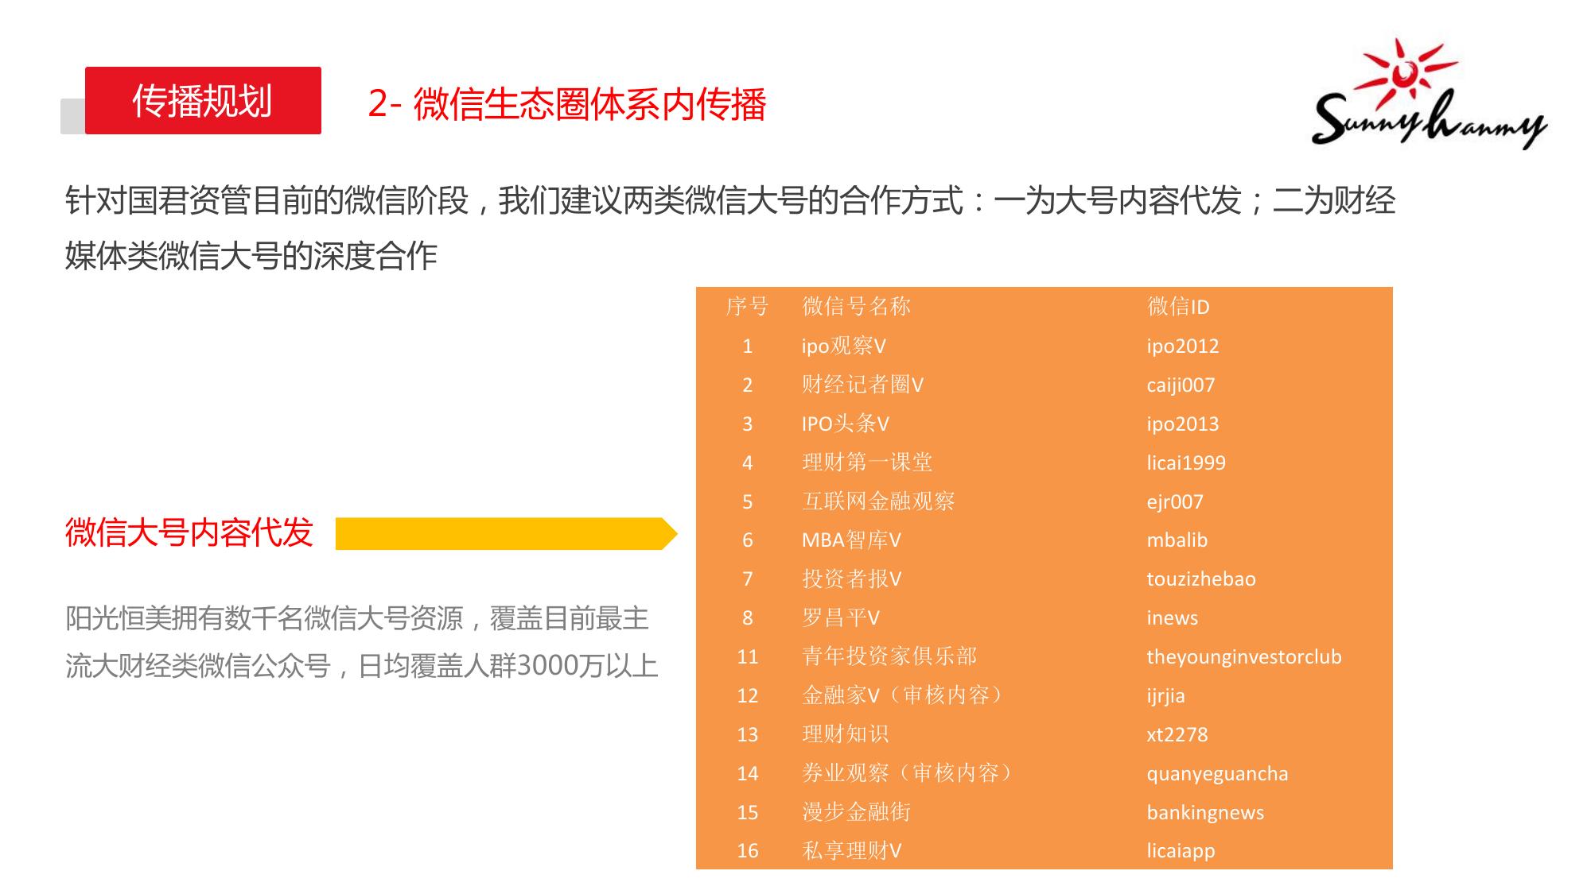This screenshot has width=1591, height=894.
Task: Select paragraph line 媒体类微信大号的深度合作
Action: point(251,256)
